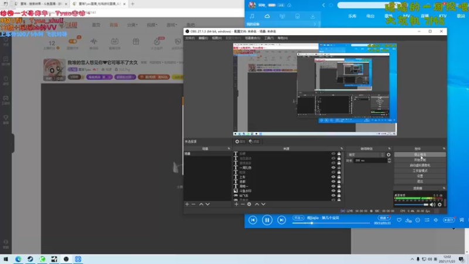Viewport: 469px width, 264px height.
Task: Toggle lock on 周榜一 source
Action: coord(339,186)
